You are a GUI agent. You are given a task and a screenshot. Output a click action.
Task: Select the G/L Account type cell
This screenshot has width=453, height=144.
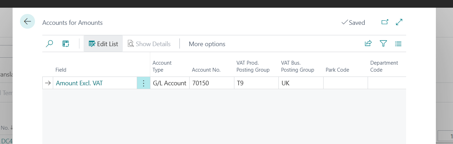[x=169, y=83]
